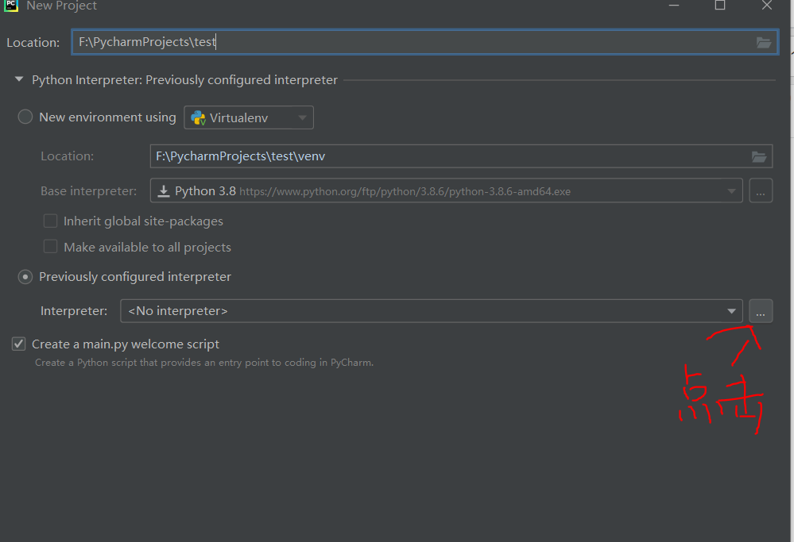Collapse the Python Interpreter section
The image size is (794, 542).
19,79
